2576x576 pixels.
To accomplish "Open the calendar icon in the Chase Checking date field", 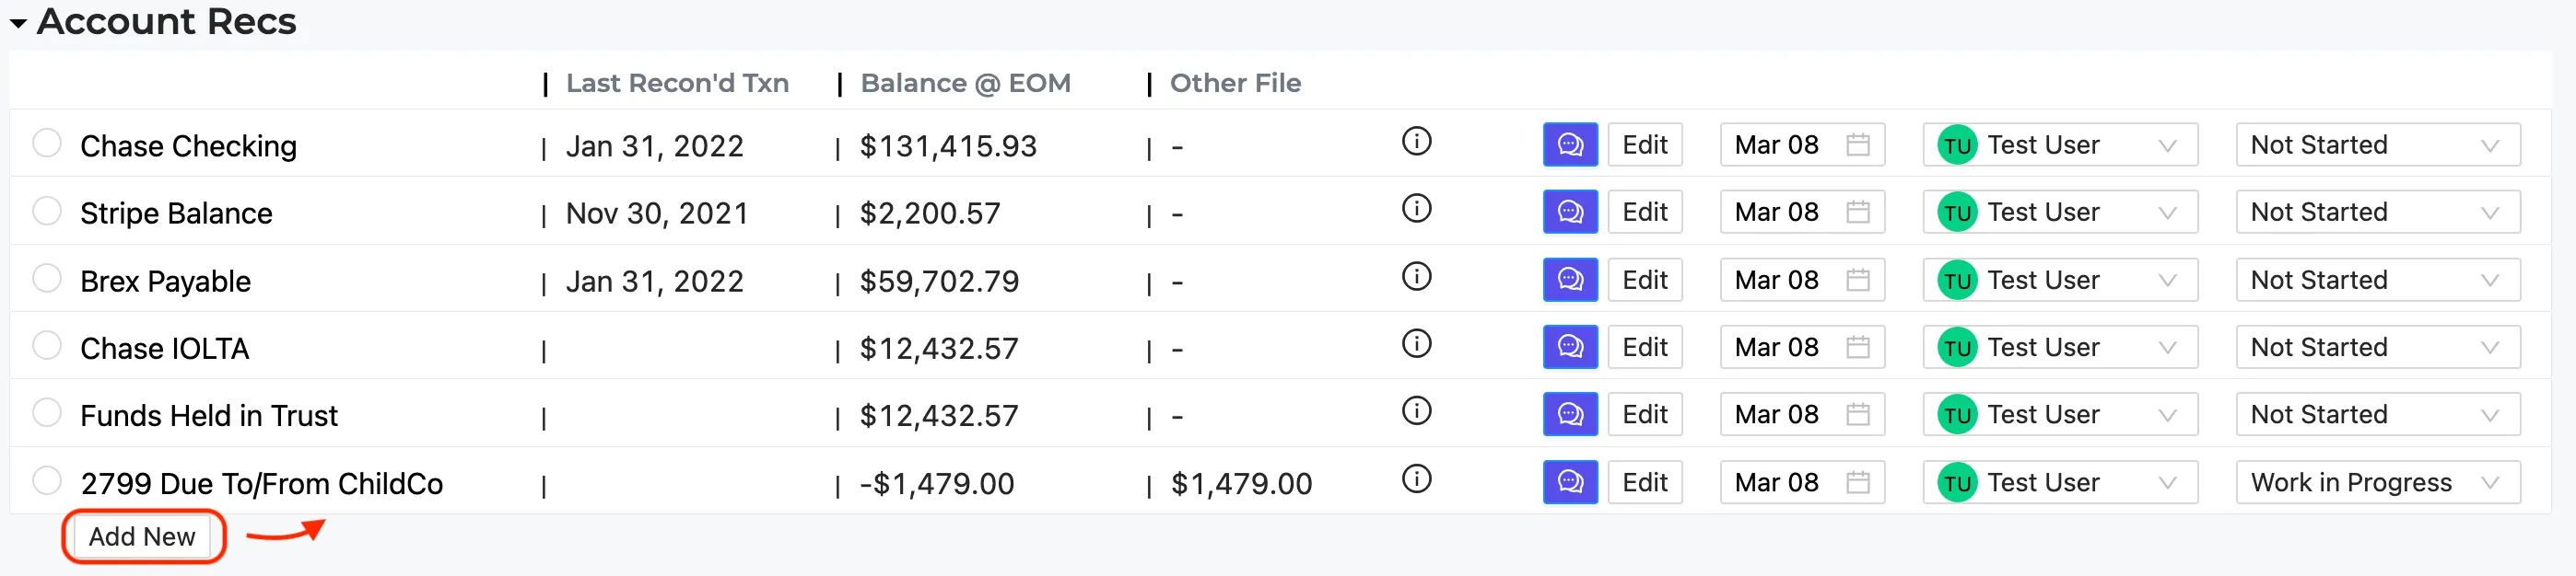I will coord(1858,144).
